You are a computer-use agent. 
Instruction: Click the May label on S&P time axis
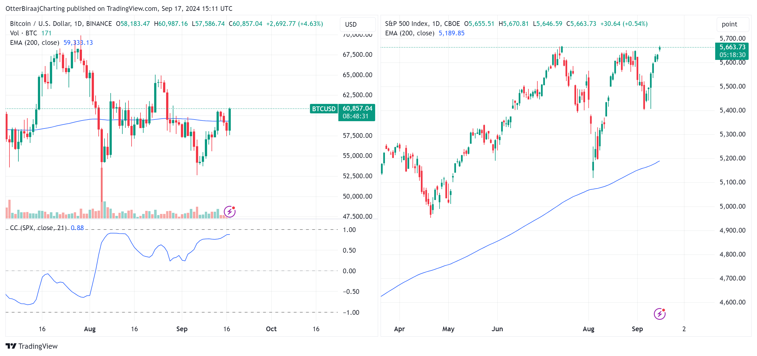(x=448, y=329)
